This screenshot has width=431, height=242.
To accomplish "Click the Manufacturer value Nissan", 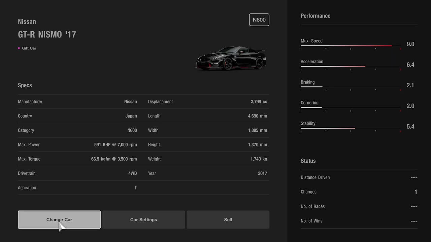I will coord(131,102).
